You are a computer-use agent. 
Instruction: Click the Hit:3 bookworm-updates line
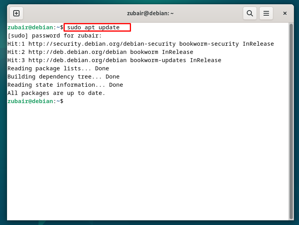click(114, 61)
